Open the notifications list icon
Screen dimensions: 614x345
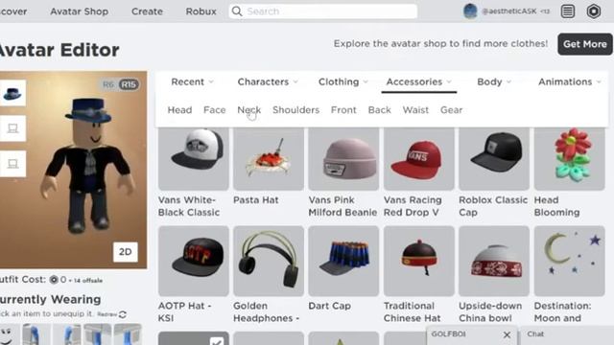(567, 11)
